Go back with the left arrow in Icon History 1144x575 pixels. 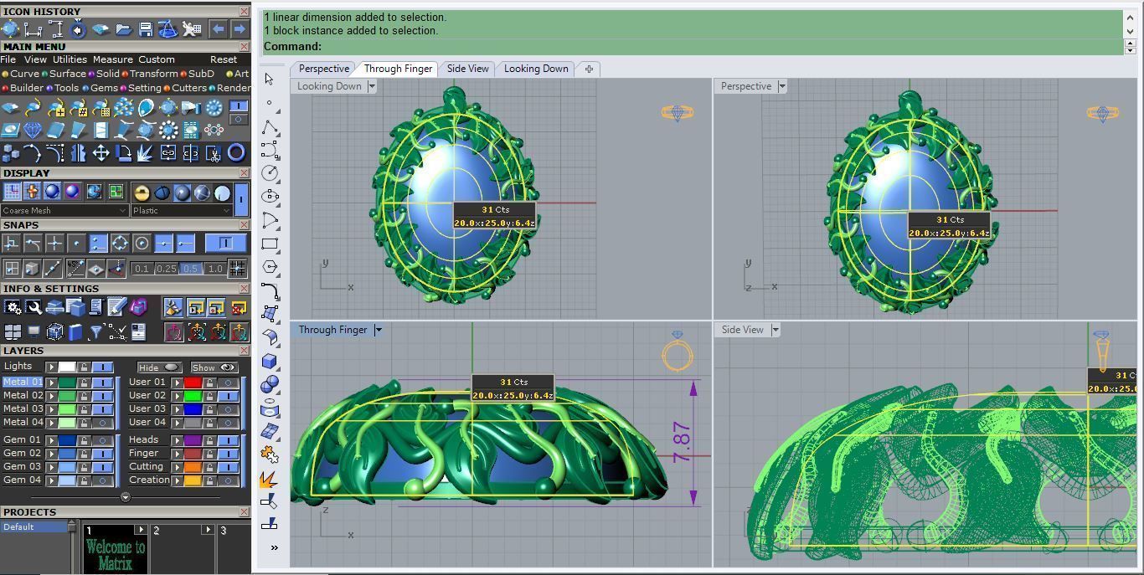click(218, 29)
